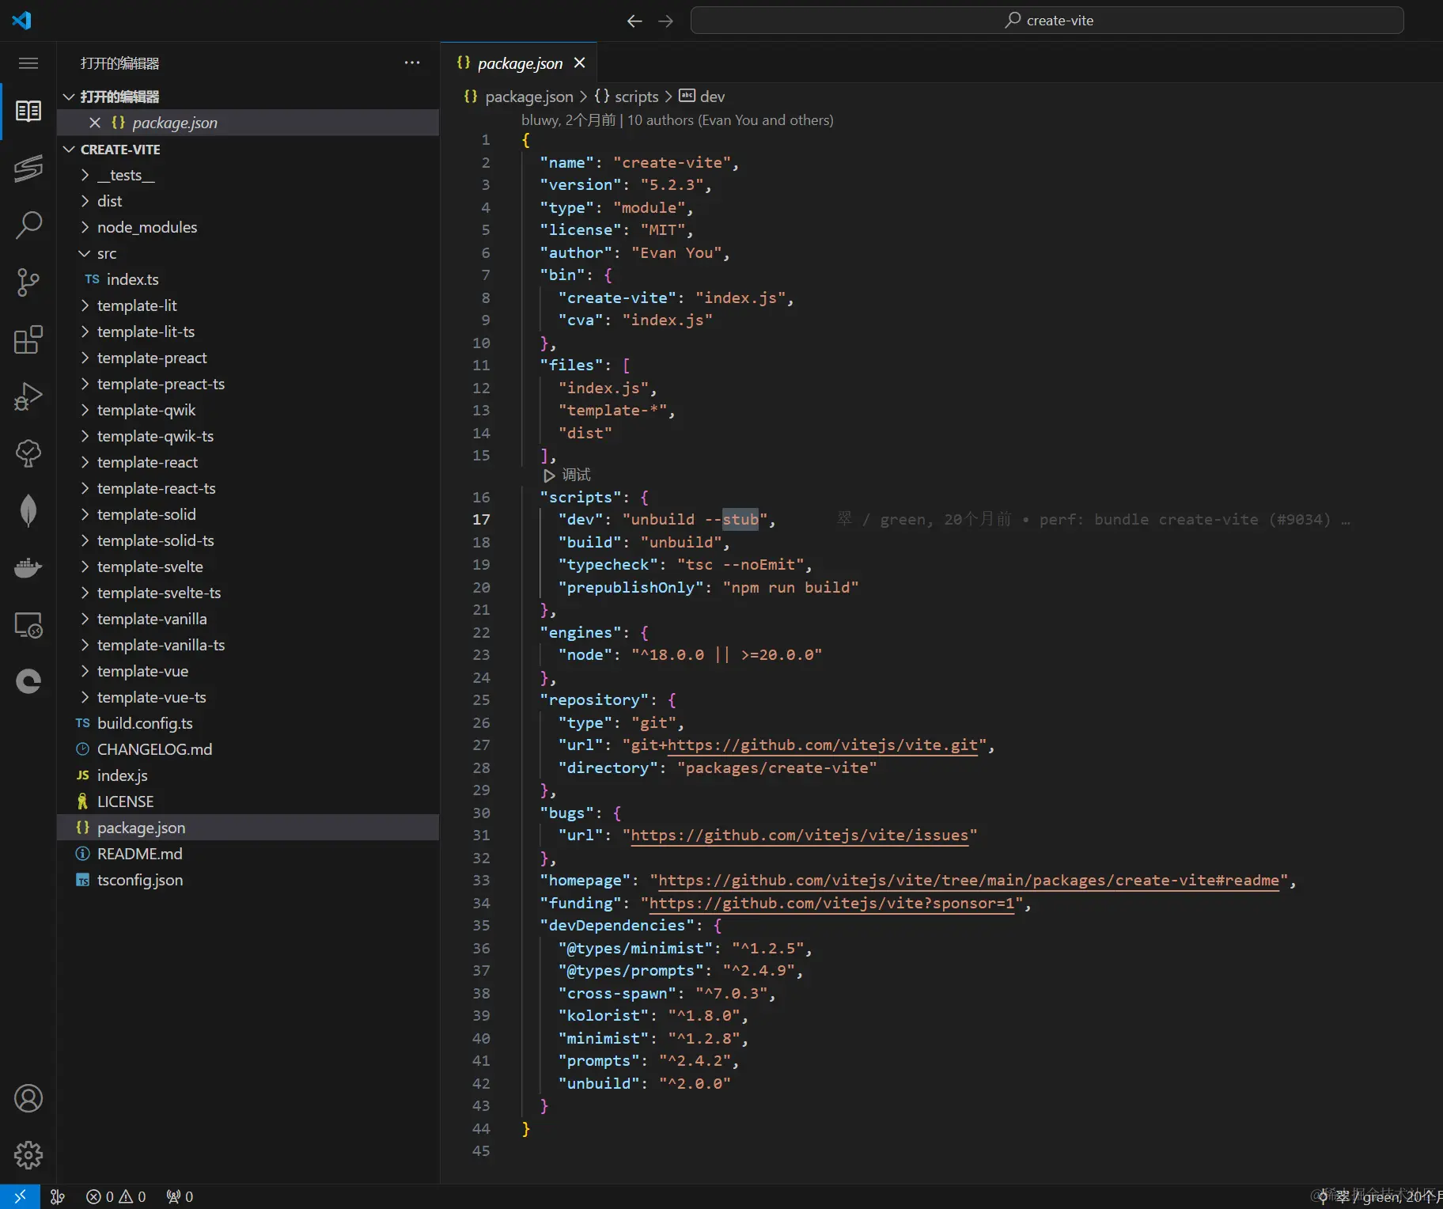Open the Docker view in activity bar
The height and width of the screenshot is (1209, 1443).
28,568
